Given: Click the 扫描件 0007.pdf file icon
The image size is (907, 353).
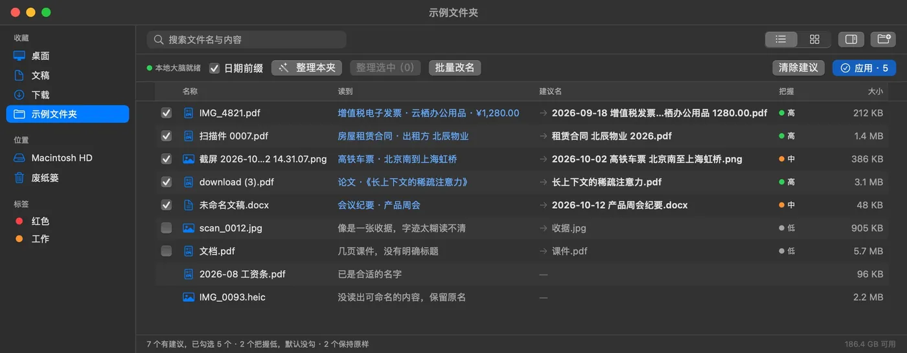Looking at the screenshot, I should click(189, 136).
